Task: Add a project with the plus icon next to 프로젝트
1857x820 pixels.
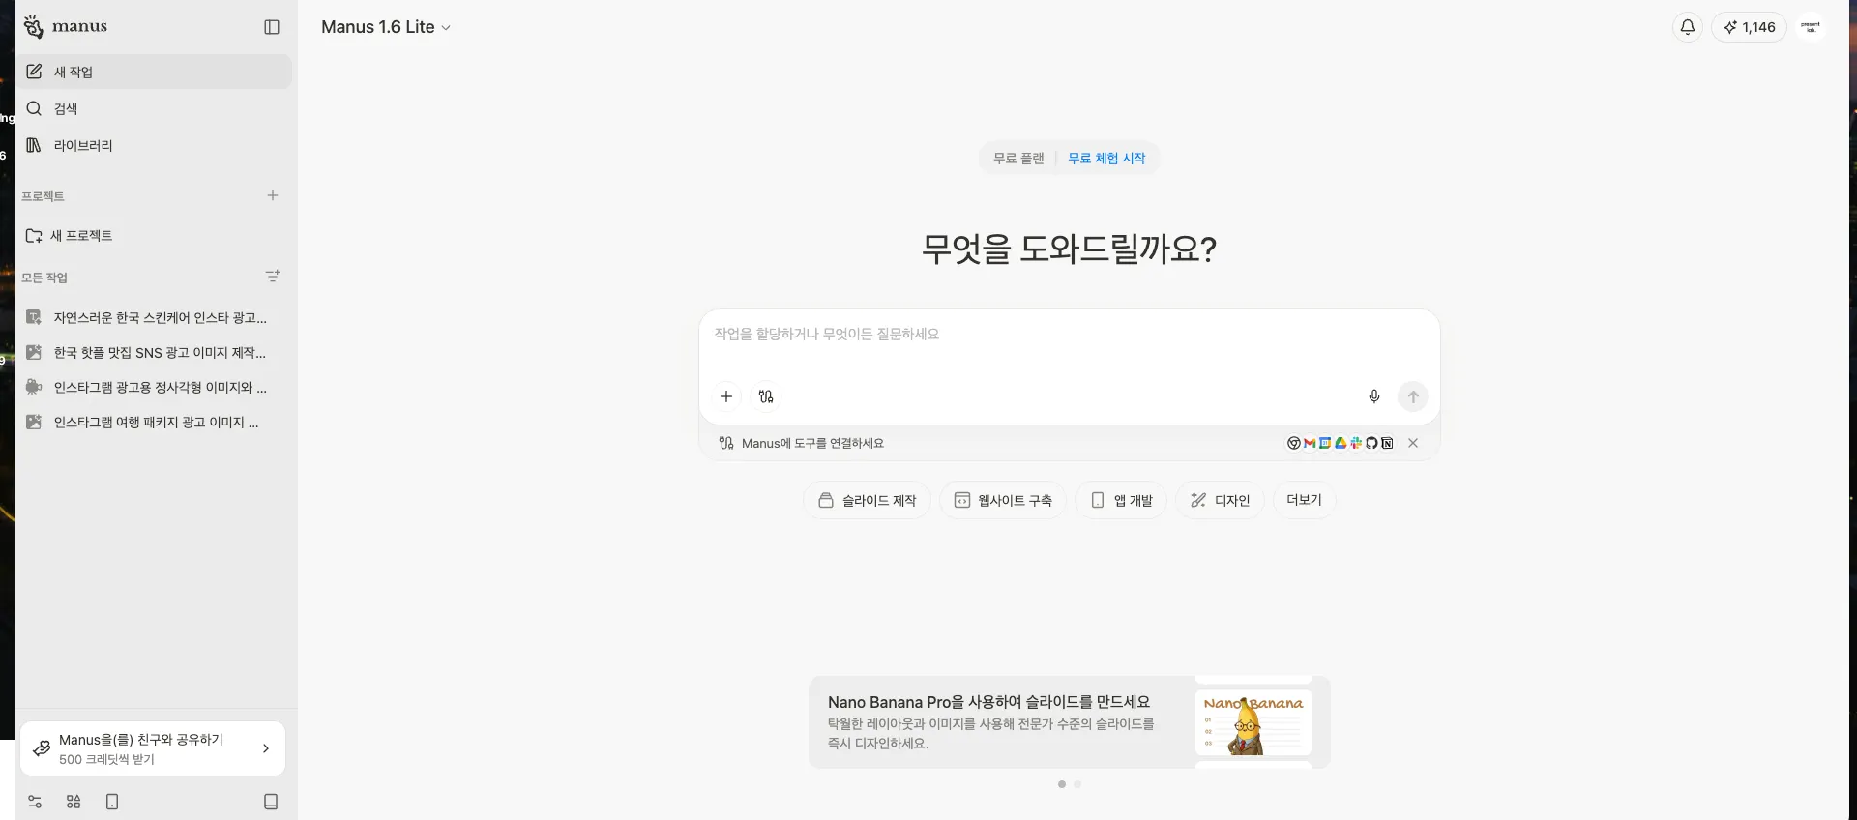Action: point(273,195)
